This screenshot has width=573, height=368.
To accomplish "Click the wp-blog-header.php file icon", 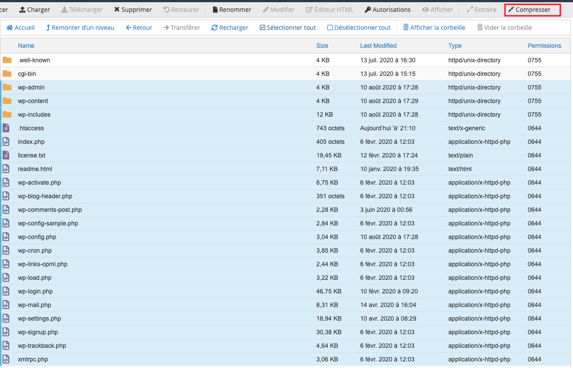I will [x=6, y=196].
